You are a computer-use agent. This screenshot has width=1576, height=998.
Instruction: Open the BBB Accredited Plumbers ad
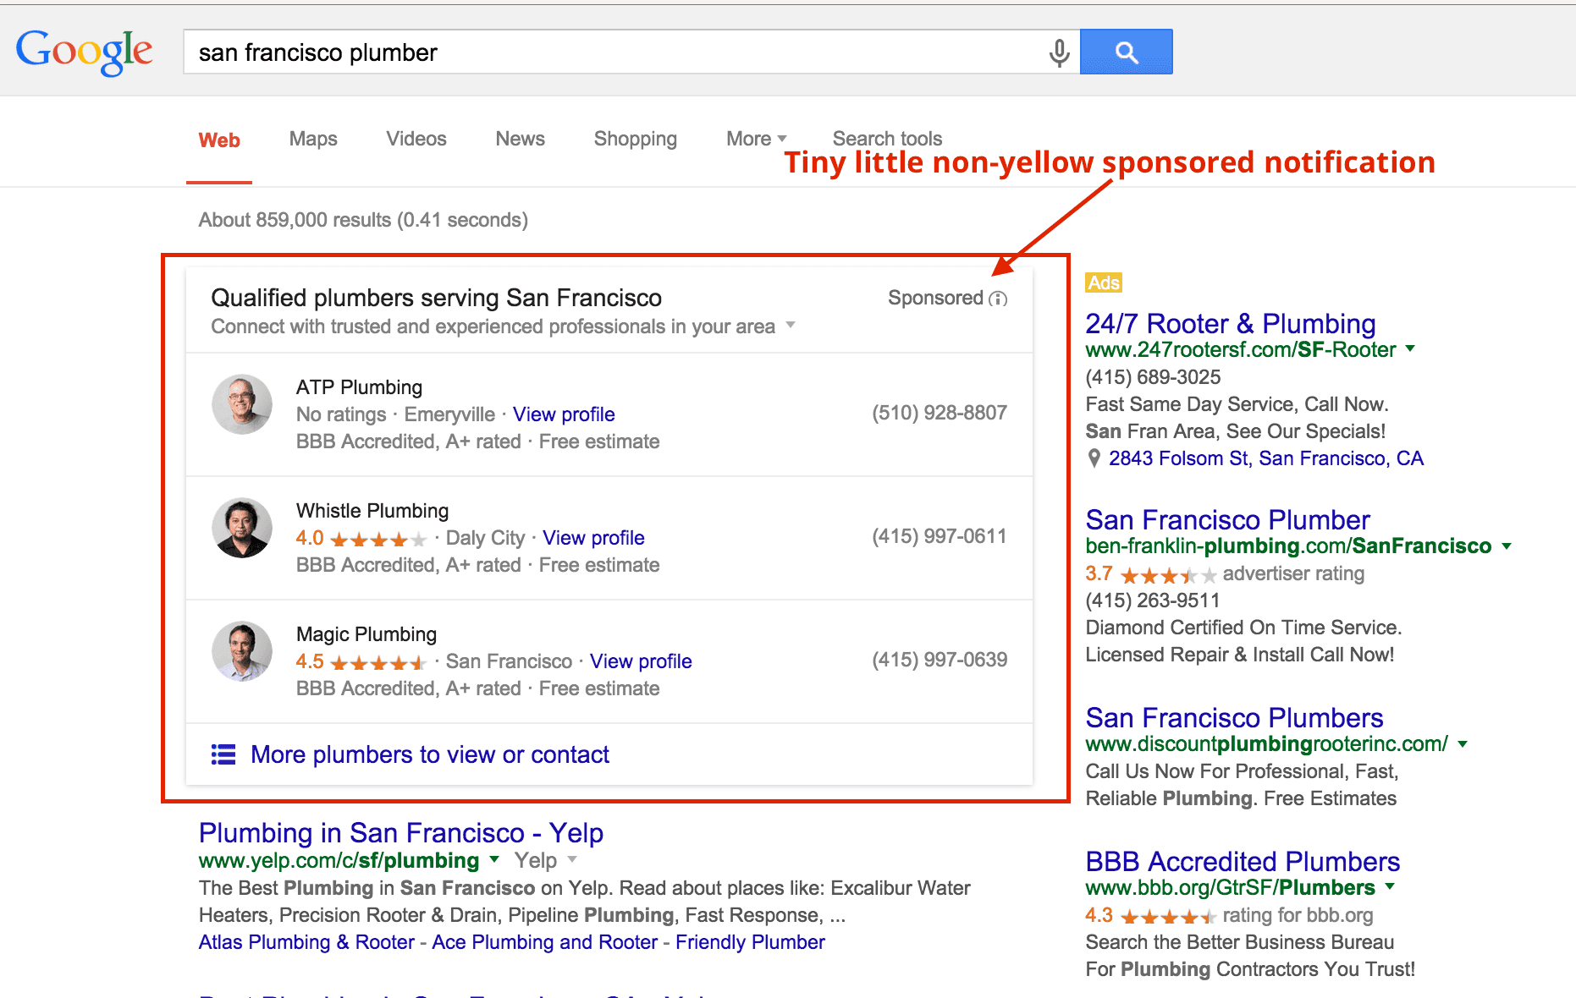pos(1242,861)
